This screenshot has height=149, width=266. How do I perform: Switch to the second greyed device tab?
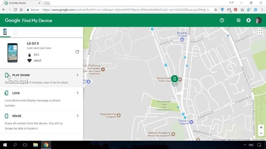click(15, 32)
